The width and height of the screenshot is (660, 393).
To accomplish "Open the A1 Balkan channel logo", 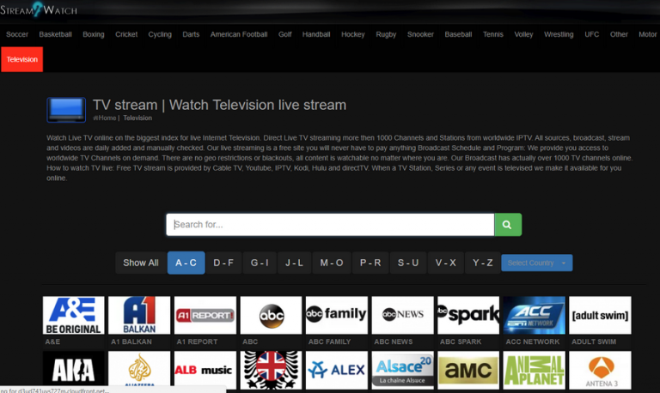I will [139, 315].
